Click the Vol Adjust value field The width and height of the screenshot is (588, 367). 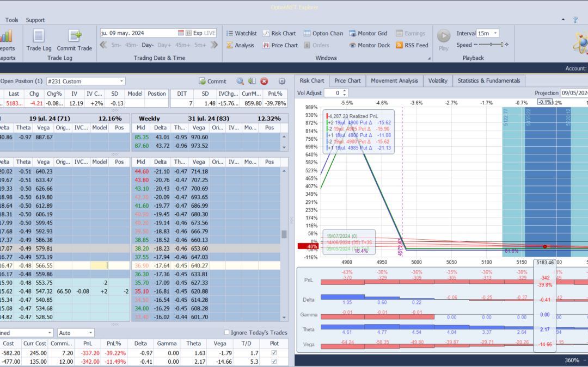[333, 93]
